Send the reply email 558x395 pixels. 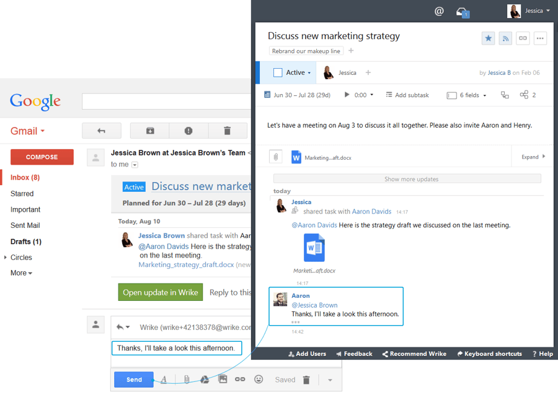pyautogui.click(x=134, y=380)
